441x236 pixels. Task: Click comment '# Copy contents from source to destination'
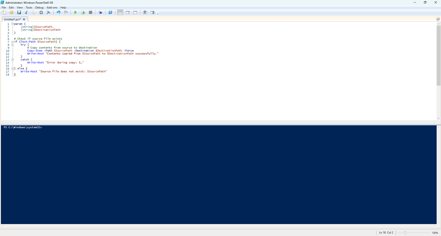(62, 48)
